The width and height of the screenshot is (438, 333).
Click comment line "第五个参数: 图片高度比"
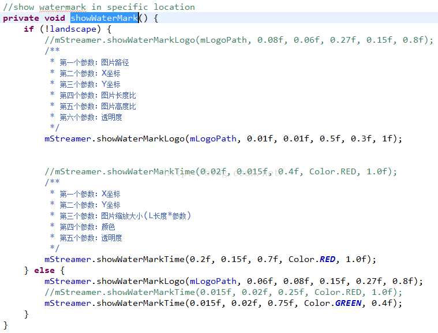[98, 106]
